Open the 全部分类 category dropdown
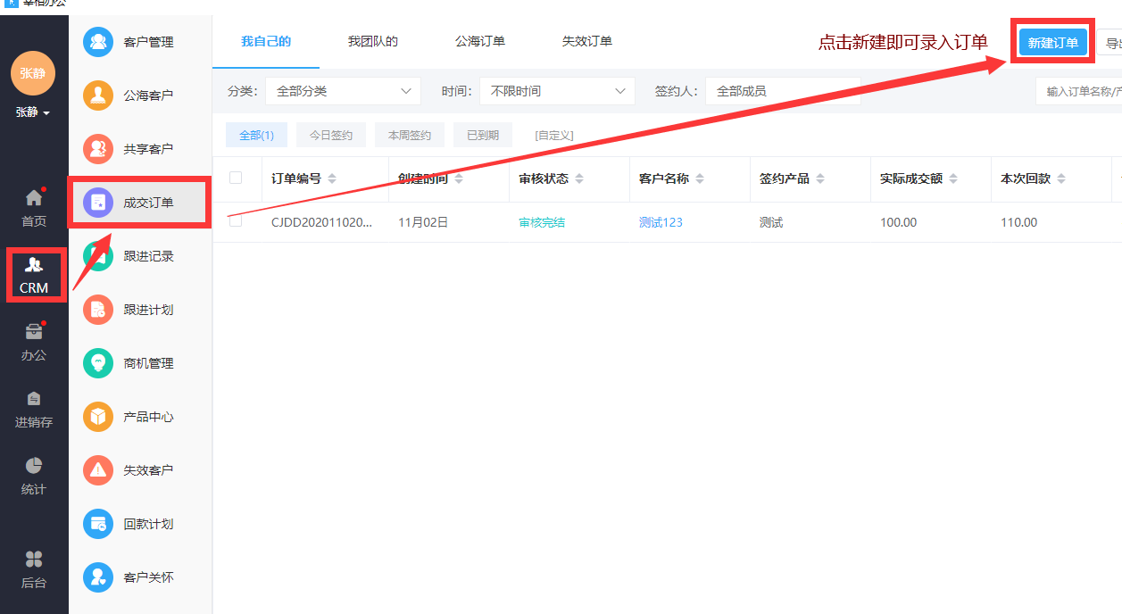The width and height of the screenshot is (1122, 614). (x=343, y=91)
